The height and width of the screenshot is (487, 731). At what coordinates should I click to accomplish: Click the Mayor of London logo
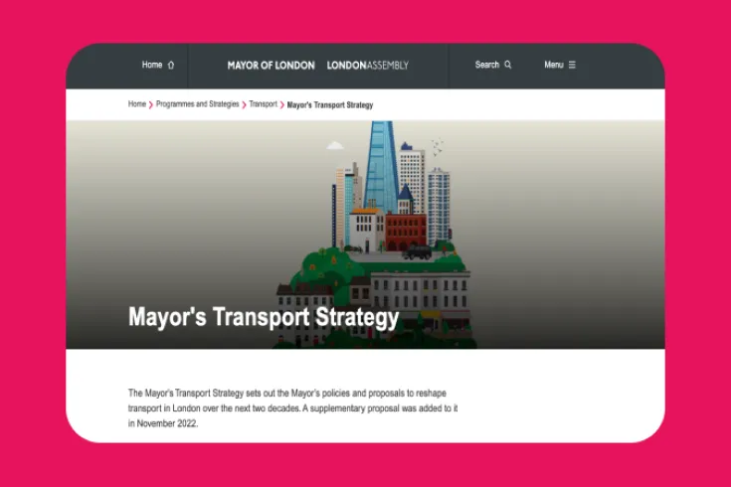271,66
